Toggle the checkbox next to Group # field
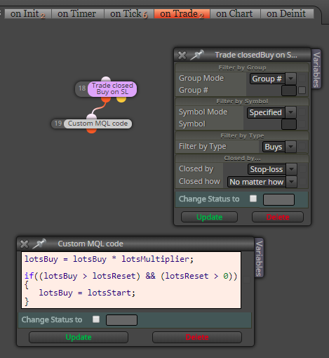 coord(302,91)
